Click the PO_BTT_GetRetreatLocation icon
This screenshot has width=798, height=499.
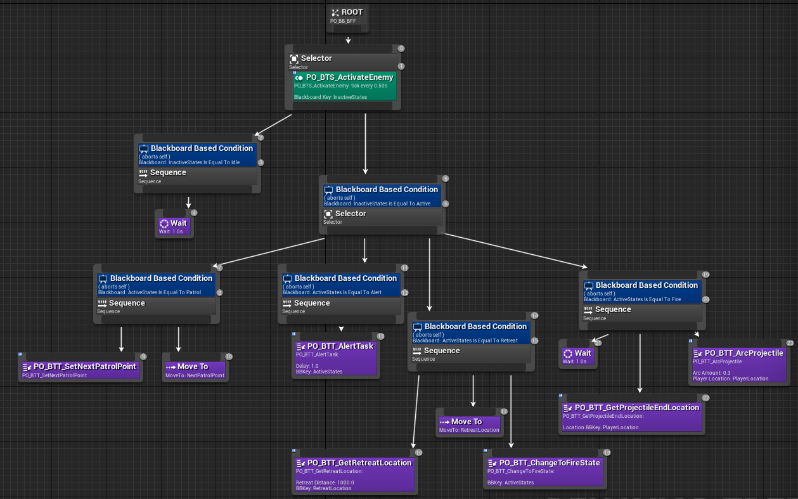[301, 463]
